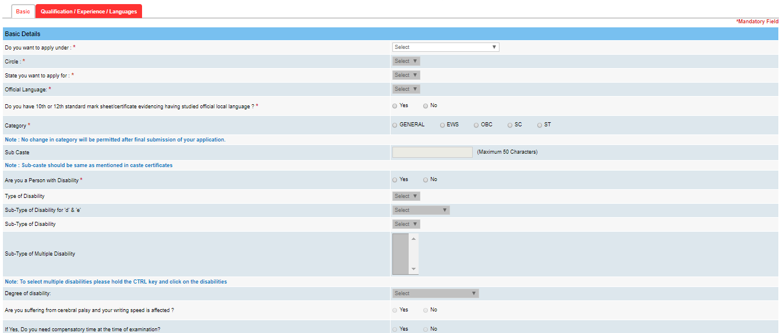Choose GENERAL category radio button
This screenshot has height=333, width=783.
[x=395, y=125]
